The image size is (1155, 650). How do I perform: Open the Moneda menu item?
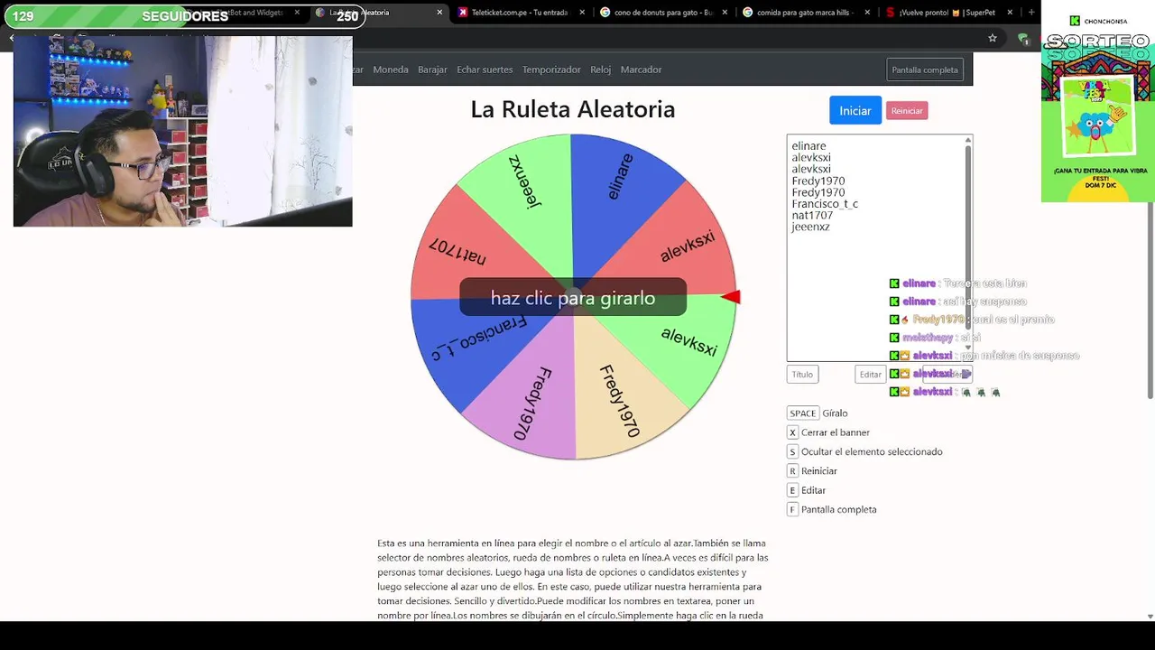(x=391, y=70)
